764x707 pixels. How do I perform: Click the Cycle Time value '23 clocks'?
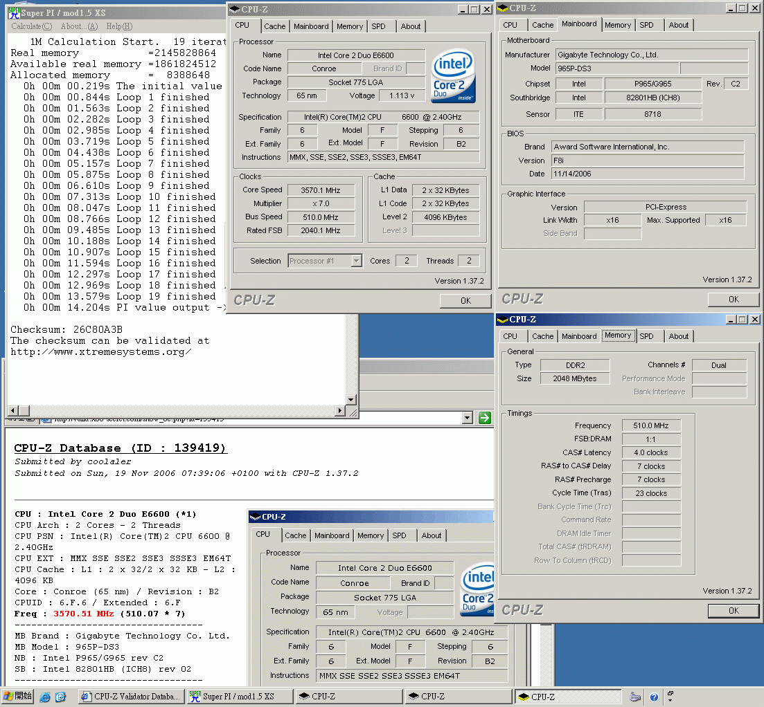tap(652, 493)
